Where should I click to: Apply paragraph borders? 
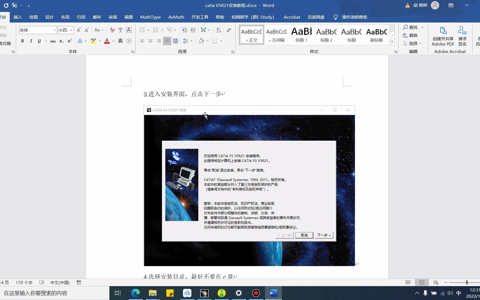[215, 41]
